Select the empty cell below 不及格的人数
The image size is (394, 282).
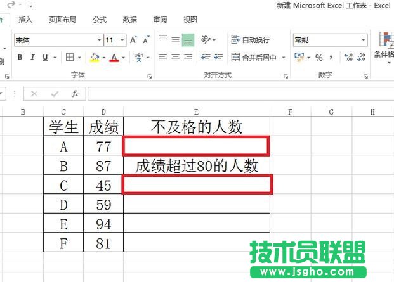[x=196, y=146]
